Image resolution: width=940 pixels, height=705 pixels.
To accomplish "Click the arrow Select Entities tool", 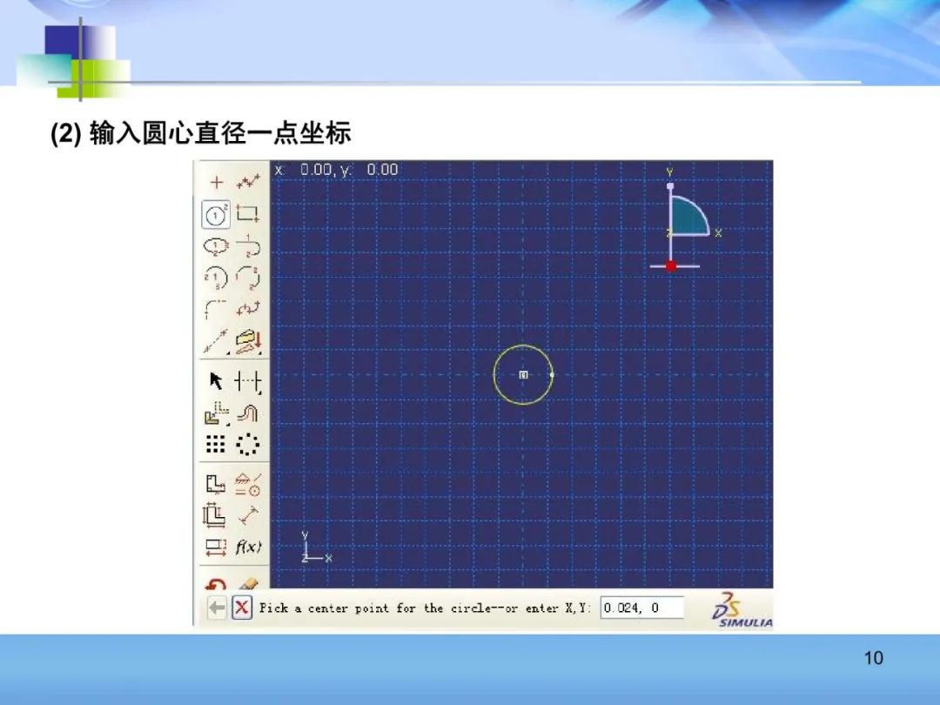I will [217, 381].
